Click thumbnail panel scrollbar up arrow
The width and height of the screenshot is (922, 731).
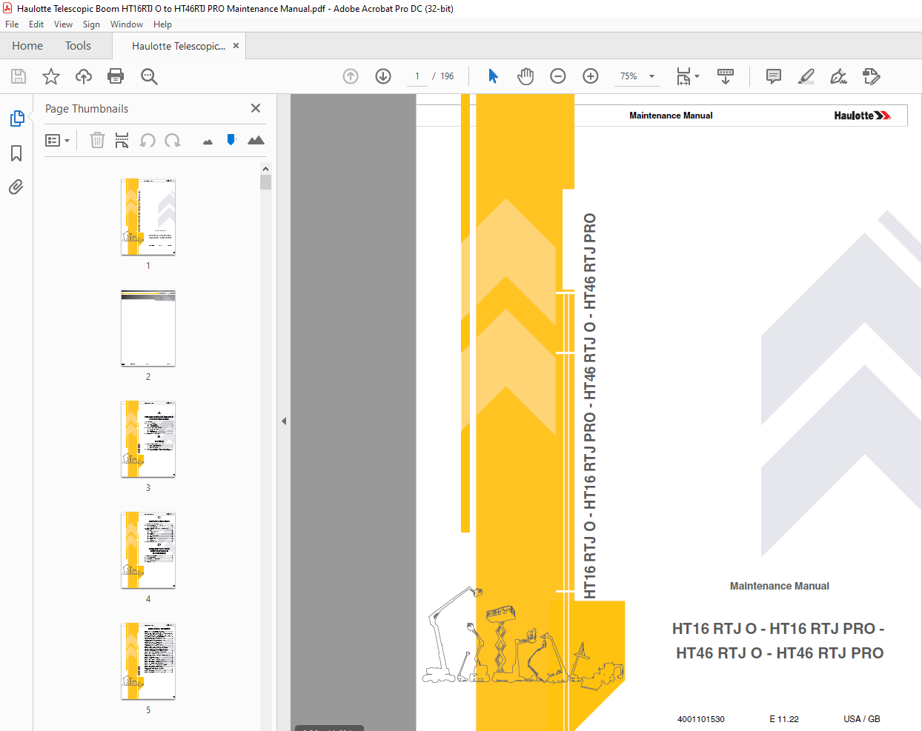coord(265,168)
